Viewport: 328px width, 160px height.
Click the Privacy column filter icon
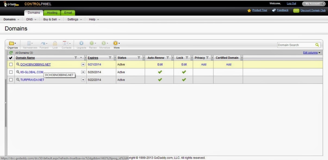tap(207, 58)
